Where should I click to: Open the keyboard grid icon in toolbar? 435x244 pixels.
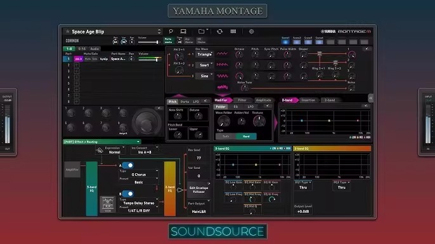pyautogui.click(x=233, y=31)
